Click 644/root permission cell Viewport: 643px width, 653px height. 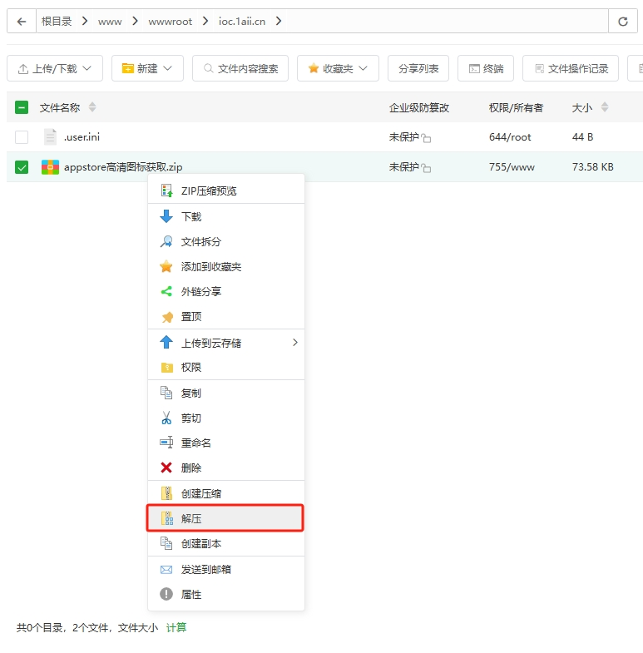click(x=510, y=137)
